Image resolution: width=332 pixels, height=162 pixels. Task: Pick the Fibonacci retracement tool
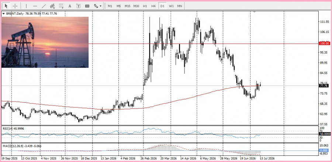point(61,6)
